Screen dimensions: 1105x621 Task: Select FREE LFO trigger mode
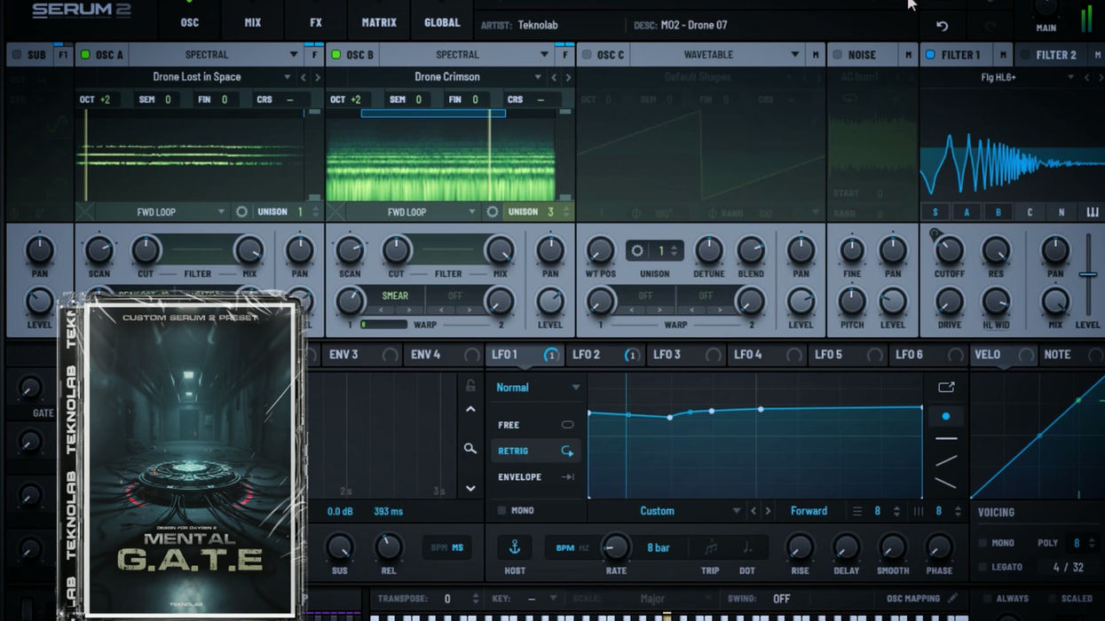click(x=535, y=425)
